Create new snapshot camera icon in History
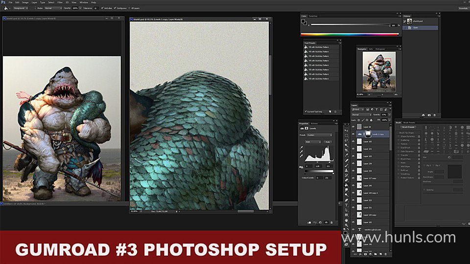This screenshot has width=470, height=264. [x=429, y=115]
